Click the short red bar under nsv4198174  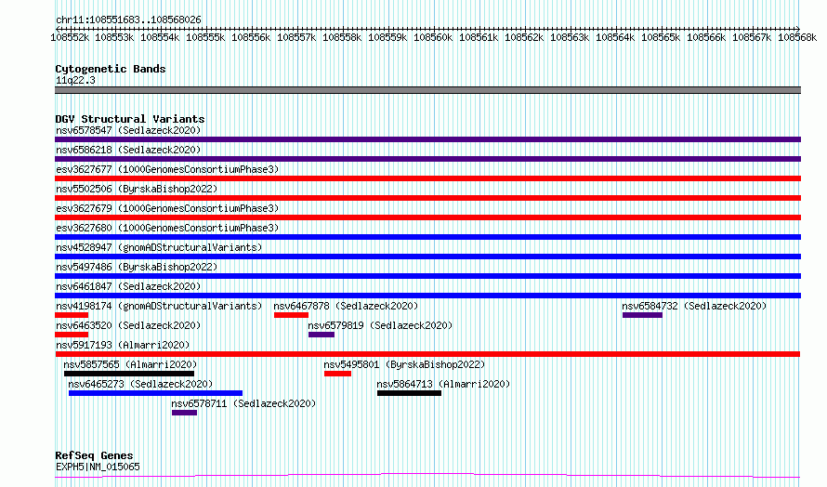click(x=72, y=315)
